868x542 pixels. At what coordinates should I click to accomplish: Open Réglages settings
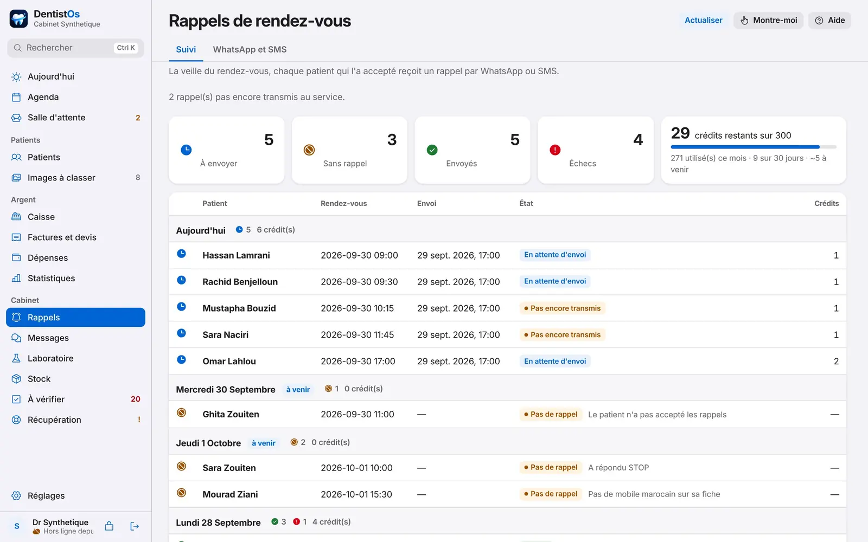(75, 496)
